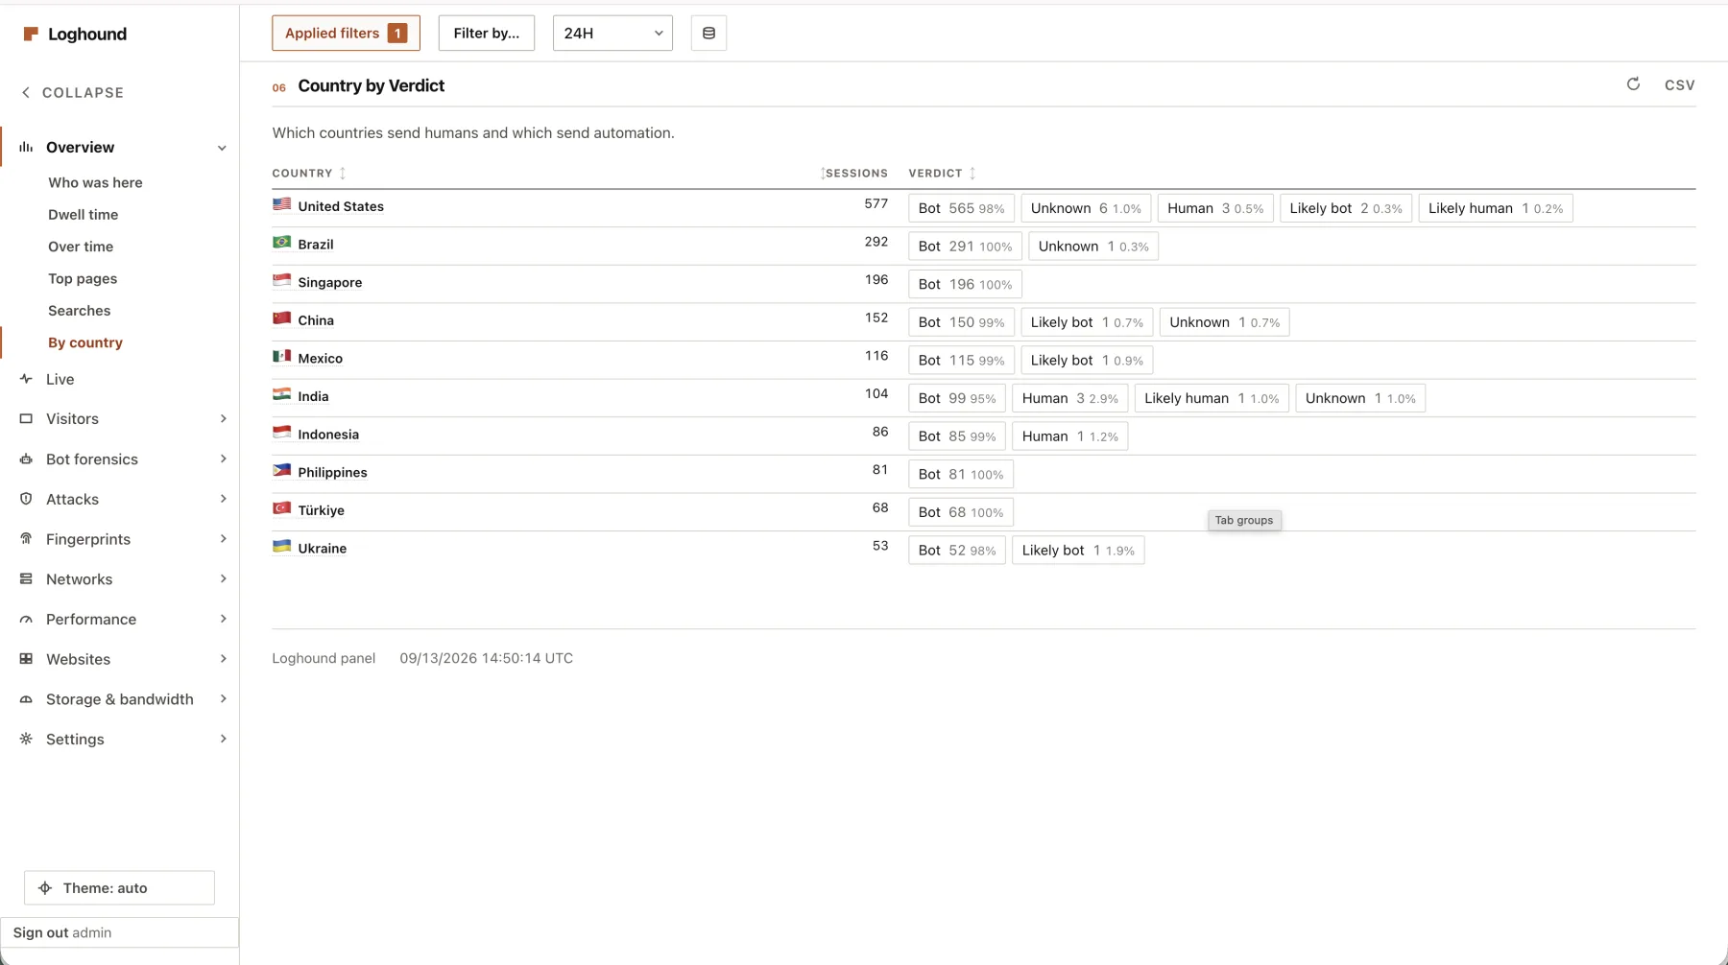Expand the Visitors submenu chevron
The height and width of the screenshot is (965, 1728).
point(223,419)
